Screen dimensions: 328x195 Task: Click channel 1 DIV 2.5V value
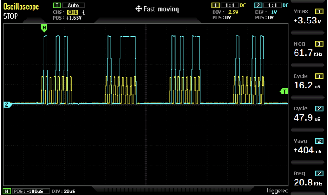click(x=233, y=12)
